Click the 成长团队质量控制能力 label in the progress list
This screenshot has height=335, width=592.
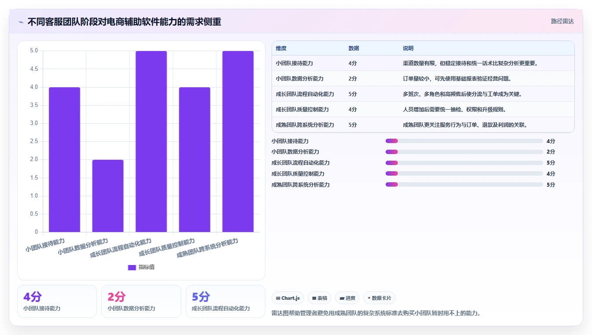[298, 174]
